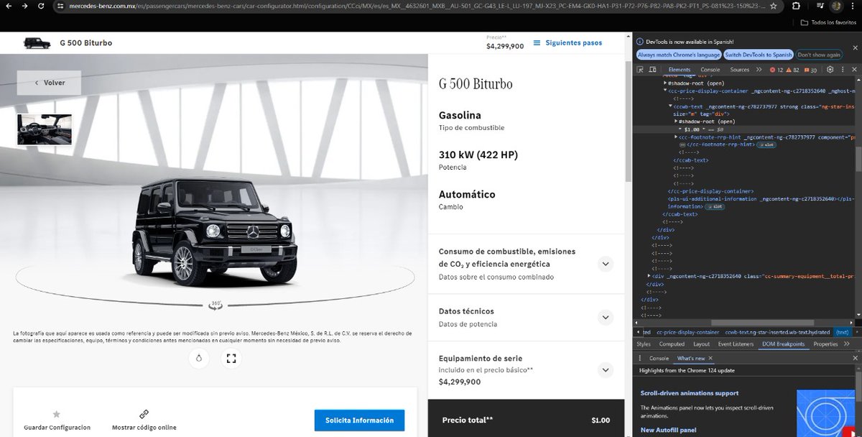862x437 pixels.
Task: Collapse the cc-price-display-container node arrow
Action: point(666,91)
